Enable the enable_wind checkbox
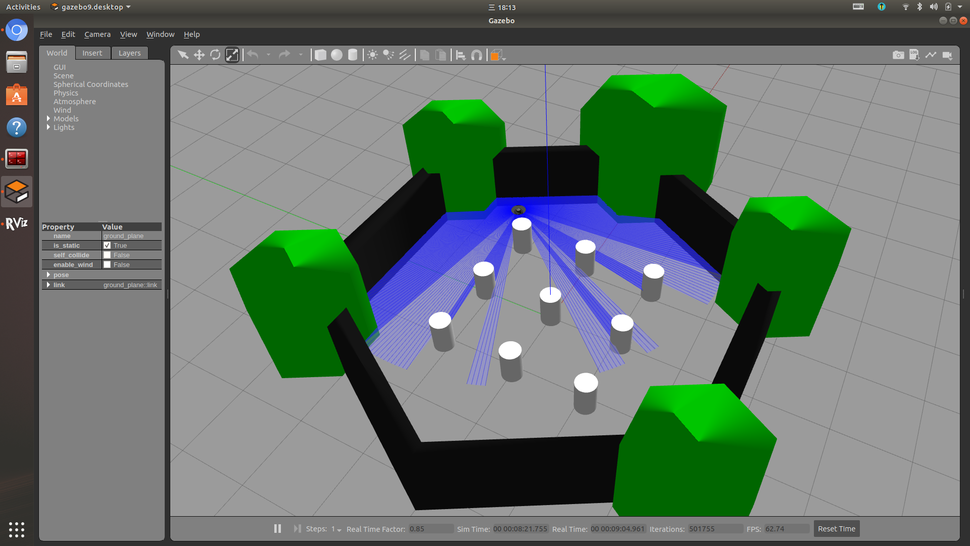The image size is (970, 546). click(x=107, y=264)
